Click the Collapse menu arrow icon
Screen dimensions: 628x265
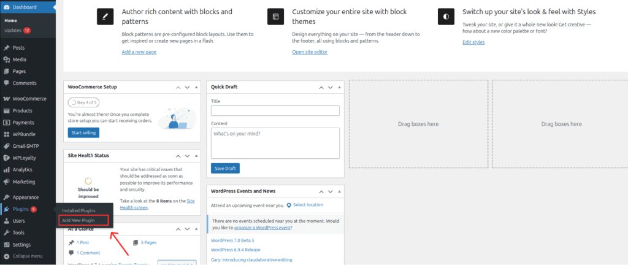[x=6, y=256]
